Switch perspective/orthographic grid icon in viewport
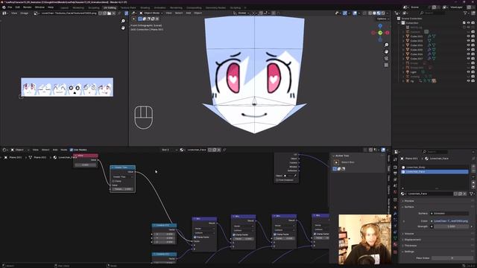Screen dimensions: 477x268 point(386,65)
